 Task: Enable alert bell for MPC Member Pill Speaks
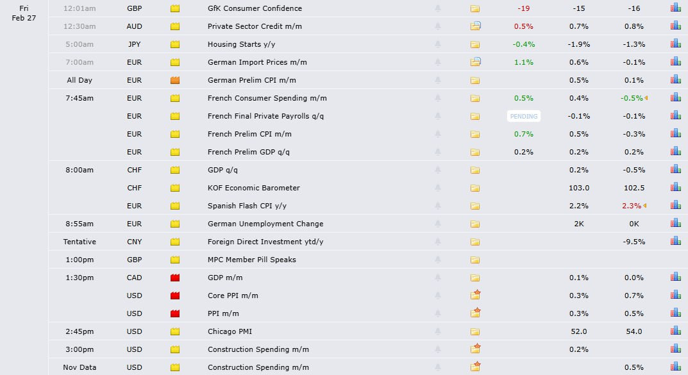[x=438, y=260]
